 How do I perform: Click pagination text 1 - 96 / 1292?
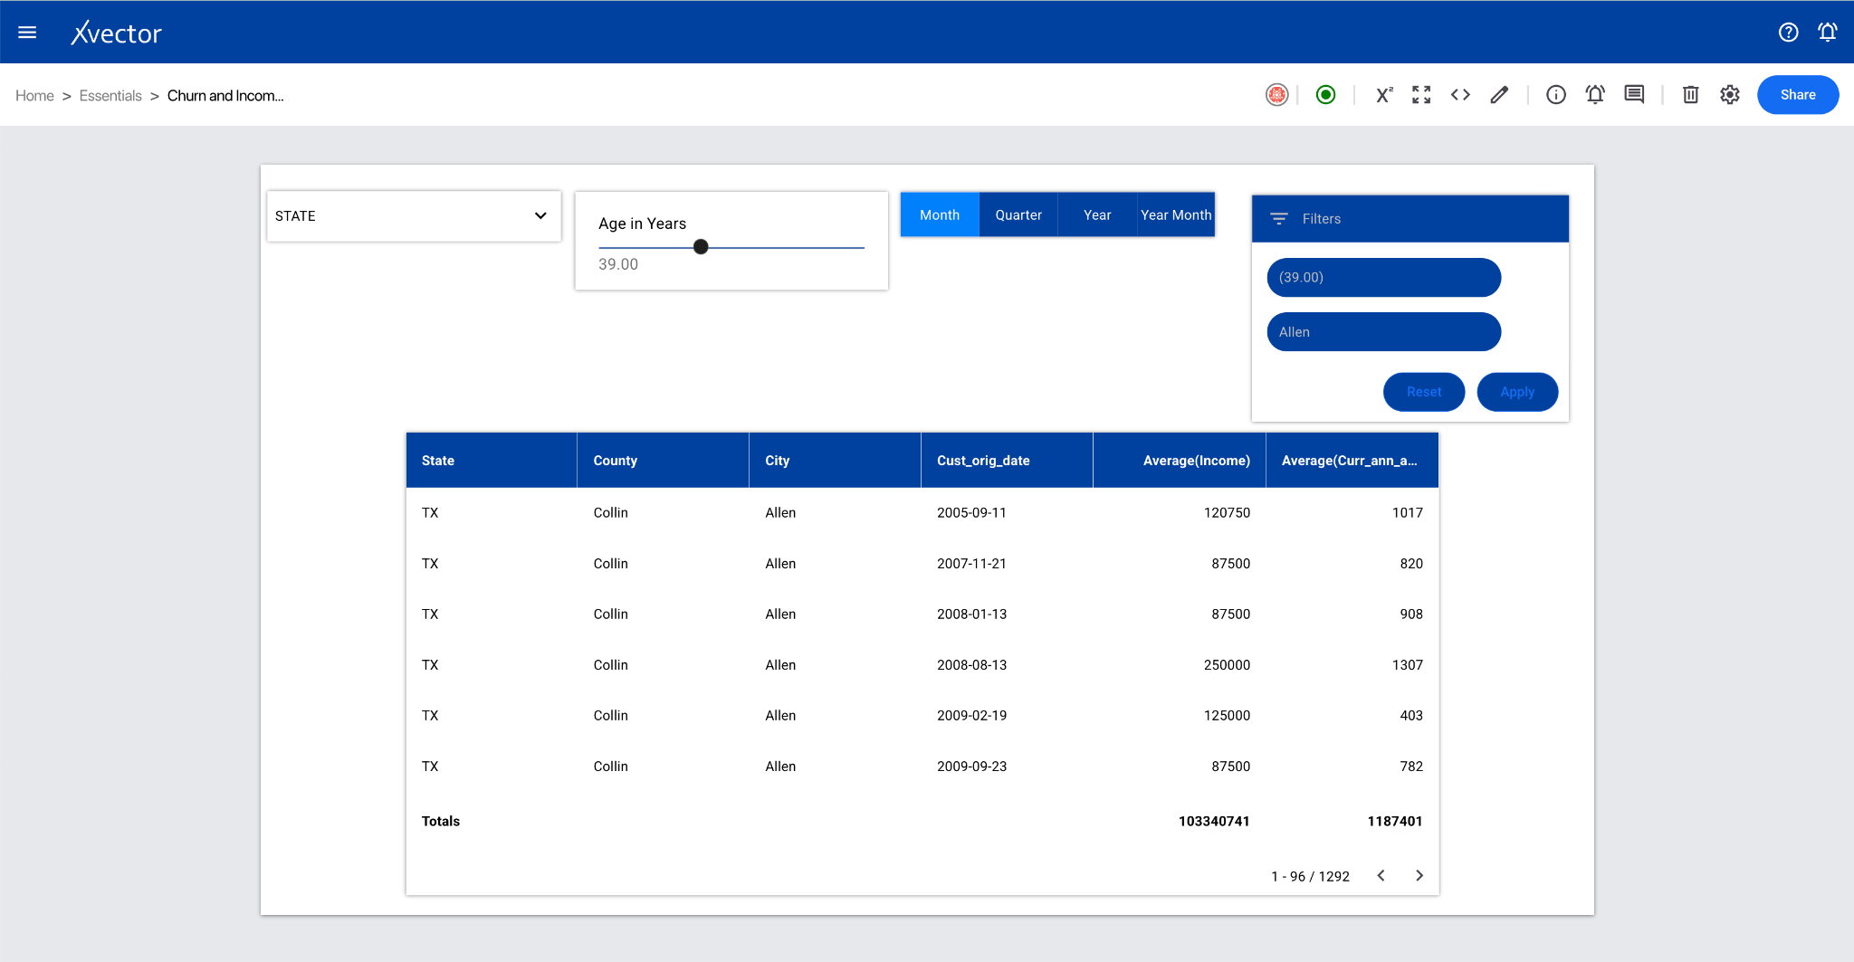[x=1310, y=877]
